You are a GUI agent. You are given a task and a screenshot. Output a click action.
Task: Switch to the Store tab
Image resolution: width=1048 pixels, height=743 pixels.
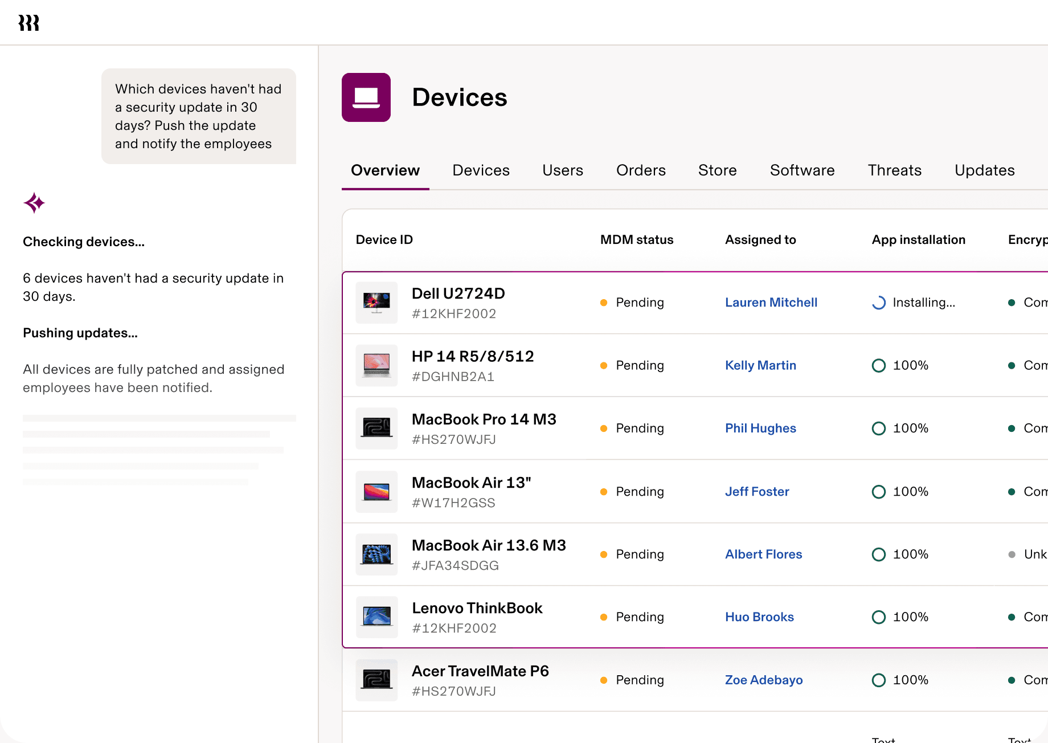click(x=718, y=170)
